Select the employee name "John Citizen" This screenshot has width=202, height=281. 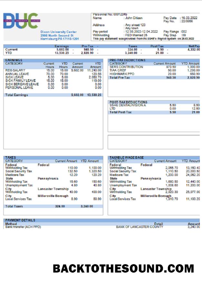(x=134, y=18)
